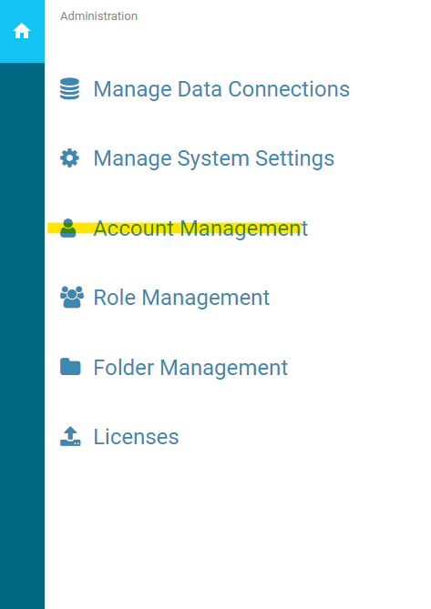Click the upload icon beside Licenses

[x=70, y=436]
